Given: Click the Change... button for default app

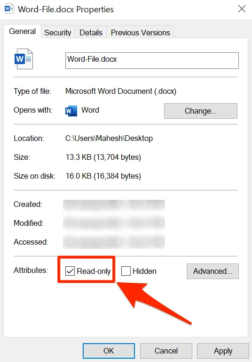Looking at the screenshot, I should point(201,111).
